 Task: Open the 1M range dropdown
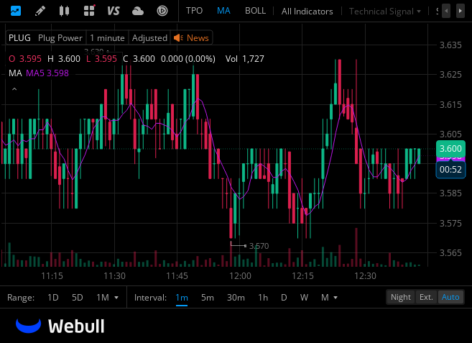(x=107, y=298)
